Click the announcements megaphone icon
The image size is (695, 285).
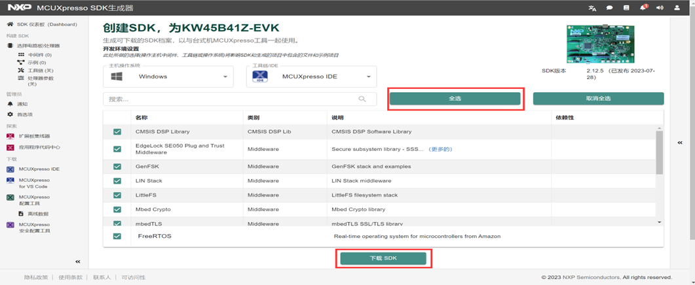[x=660, y=8]
